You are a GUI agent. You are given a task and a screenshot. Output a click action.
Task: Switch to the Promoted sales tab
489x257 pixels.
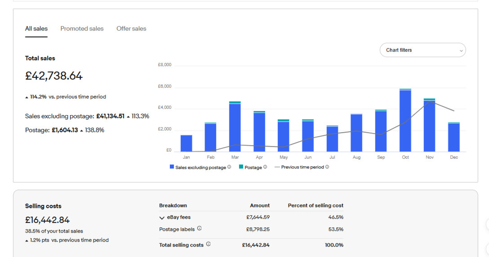[x=82, y=29]
